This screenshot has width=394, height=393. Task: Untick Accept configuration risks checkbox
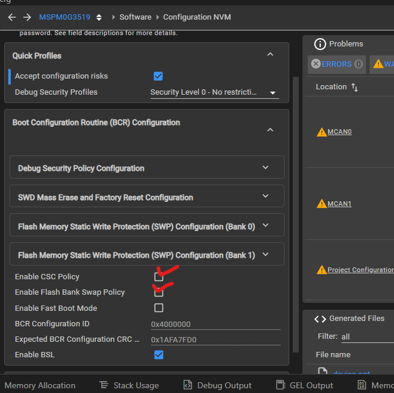pos(158,76)
